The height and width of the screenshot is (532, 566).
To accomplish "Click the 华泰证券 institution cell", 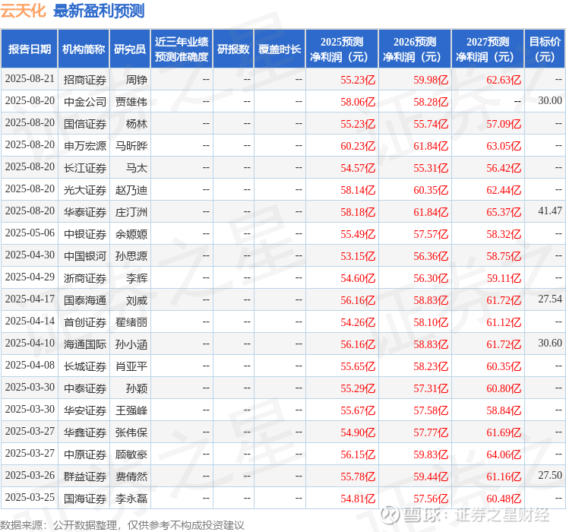I will coord(85,211).
